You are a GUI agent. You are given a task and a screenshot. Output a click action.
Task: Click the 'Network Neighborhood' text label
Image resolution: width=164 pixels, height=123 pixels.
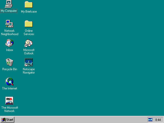pyautogui.click(x=10, y=33)
